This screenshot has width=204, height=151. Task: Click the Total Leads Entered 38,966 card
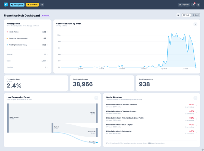pos(102,83)
